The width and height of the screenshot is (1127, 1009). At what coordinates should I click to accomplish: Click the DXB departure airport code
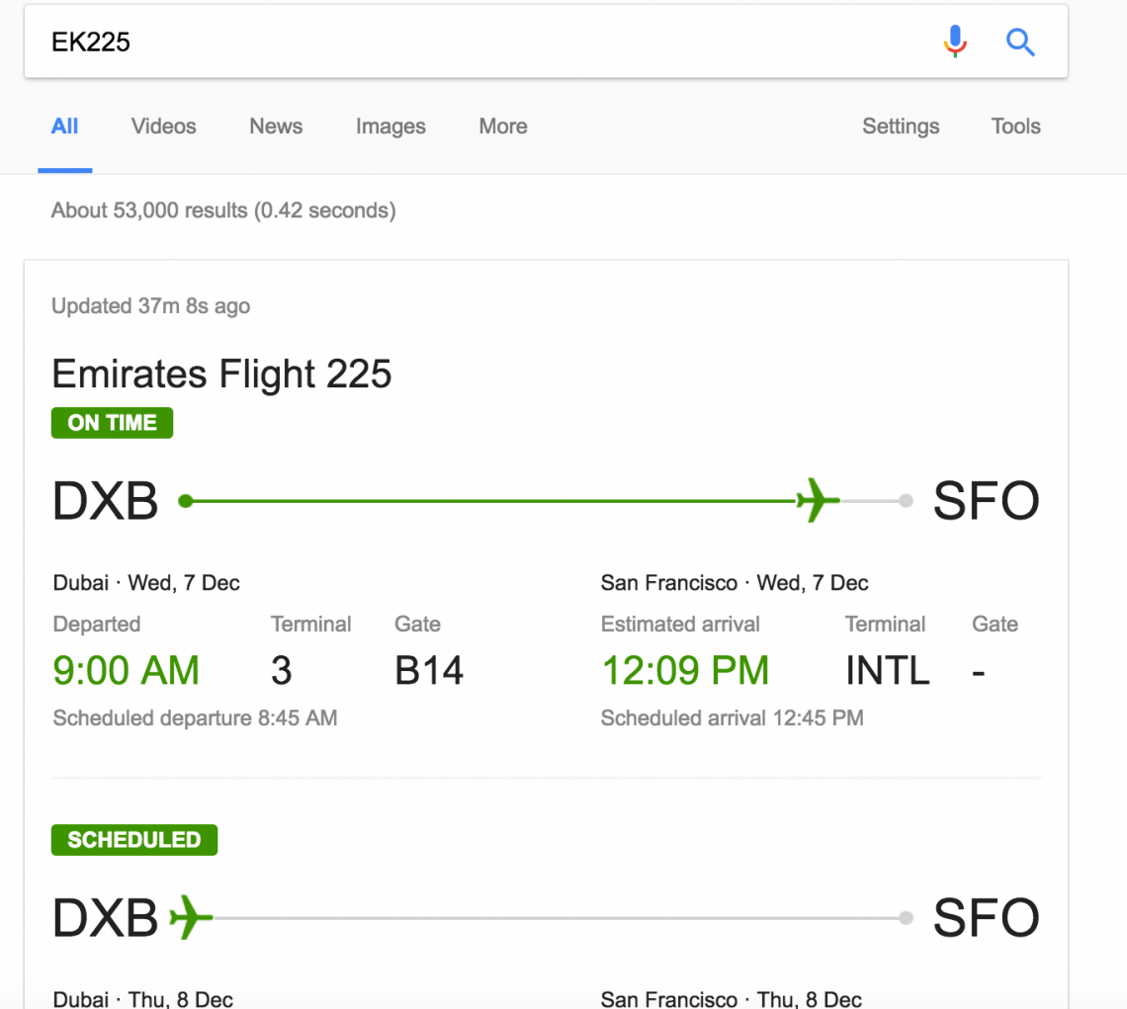[105, 500]
